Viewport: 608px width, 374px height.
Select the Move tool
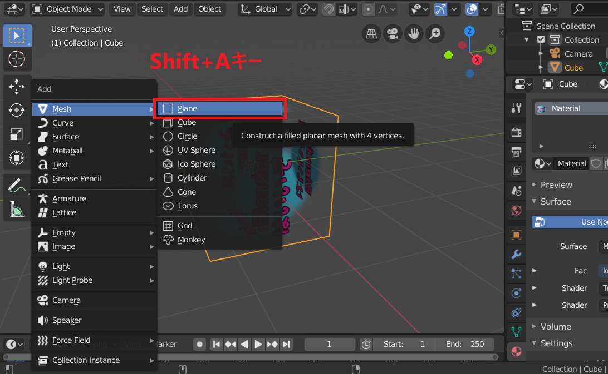tap(17, 86)
